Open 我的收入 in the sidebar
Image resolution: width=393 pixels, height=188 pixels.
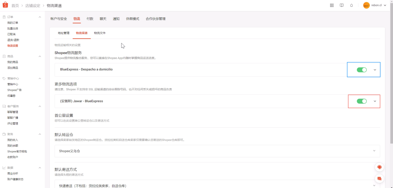click(13, 140)
